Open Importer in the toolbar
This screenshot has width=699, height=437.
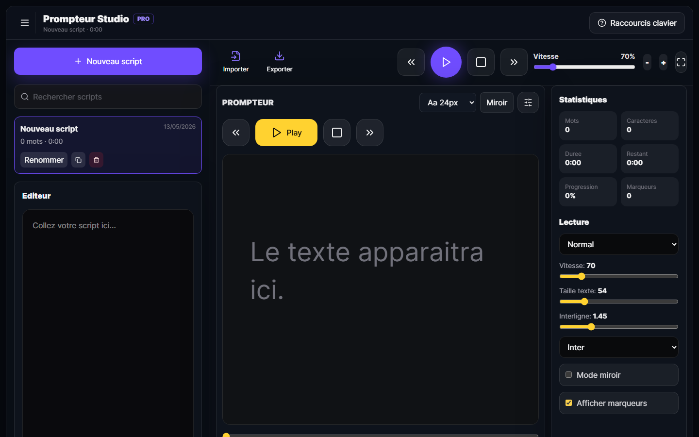[236, 62]
